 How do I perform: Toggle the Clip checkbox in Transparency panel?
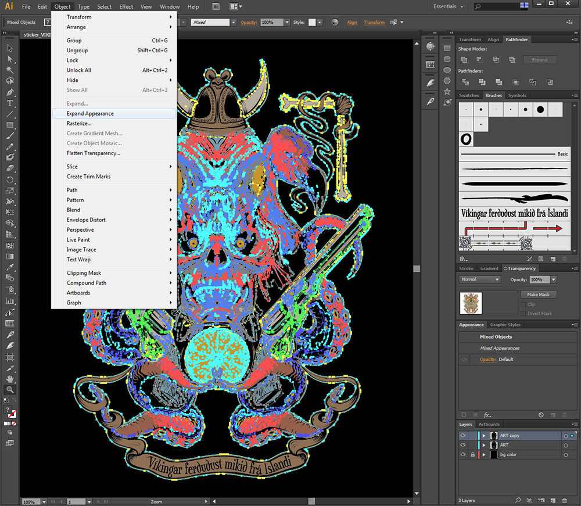click(x=523, y=304)
